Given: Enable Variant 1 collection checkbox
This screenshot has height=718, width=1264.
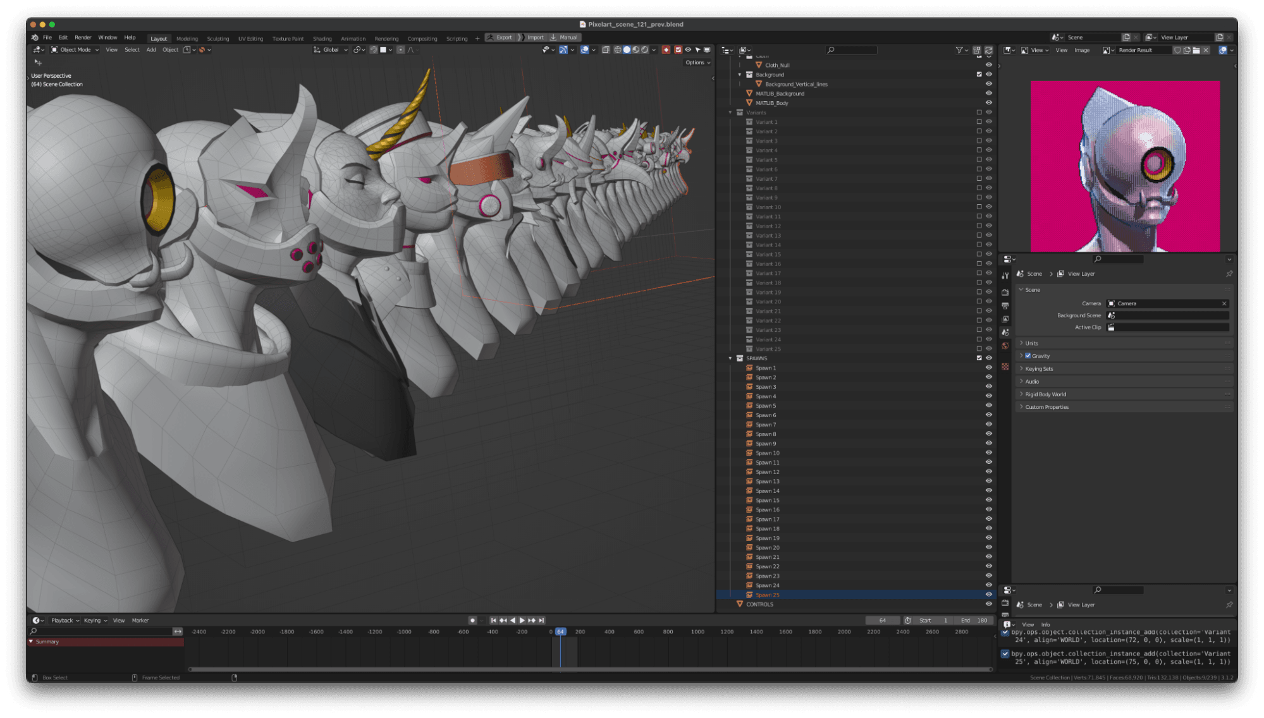Looking at the screenshot, I should click(x=979, y=122).
